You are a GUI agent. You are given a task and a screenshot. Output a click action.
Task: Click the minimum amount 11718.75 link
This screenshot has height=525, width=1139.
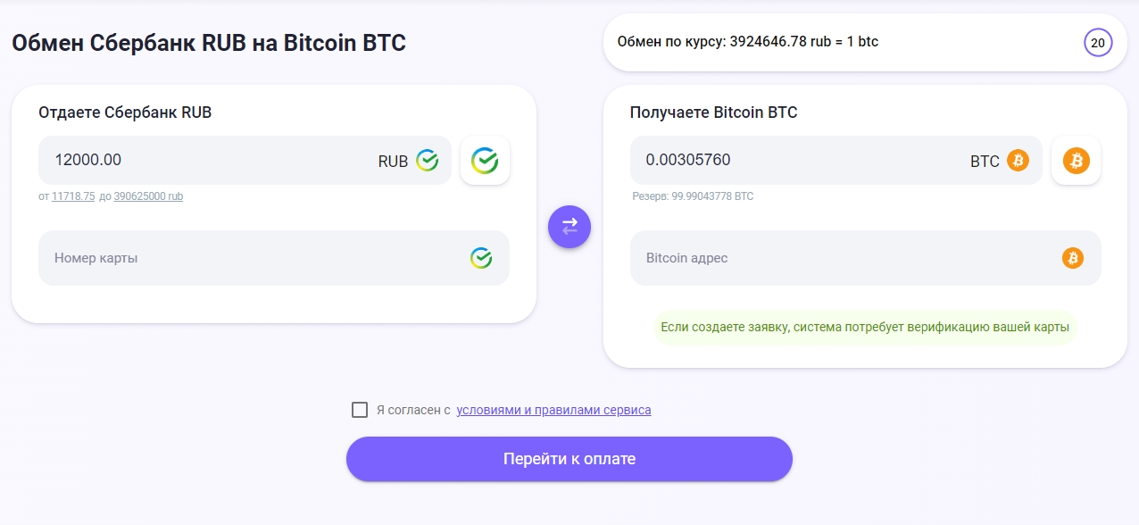(x=73, y=196)
